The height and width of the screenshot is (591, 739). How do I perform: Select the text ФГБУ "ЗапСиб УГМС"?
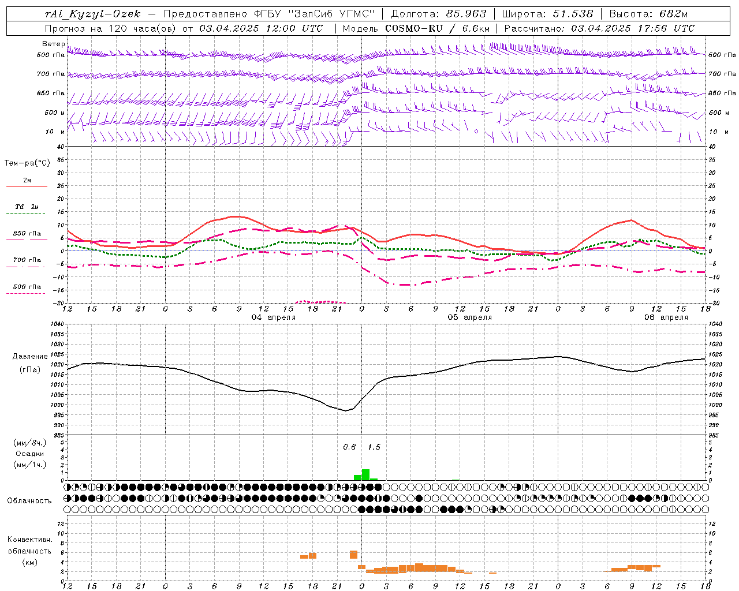pyautogui.click(x=313, y=14)
